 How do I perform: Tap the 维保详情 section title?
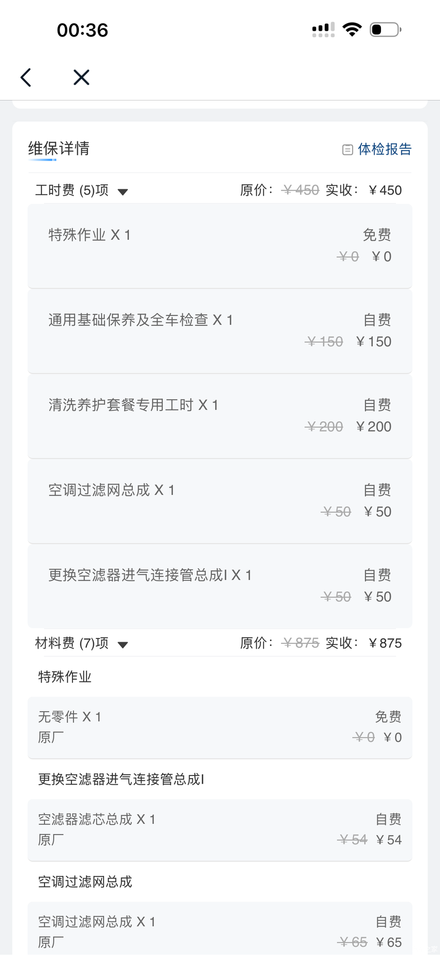[x=58, y=148]
